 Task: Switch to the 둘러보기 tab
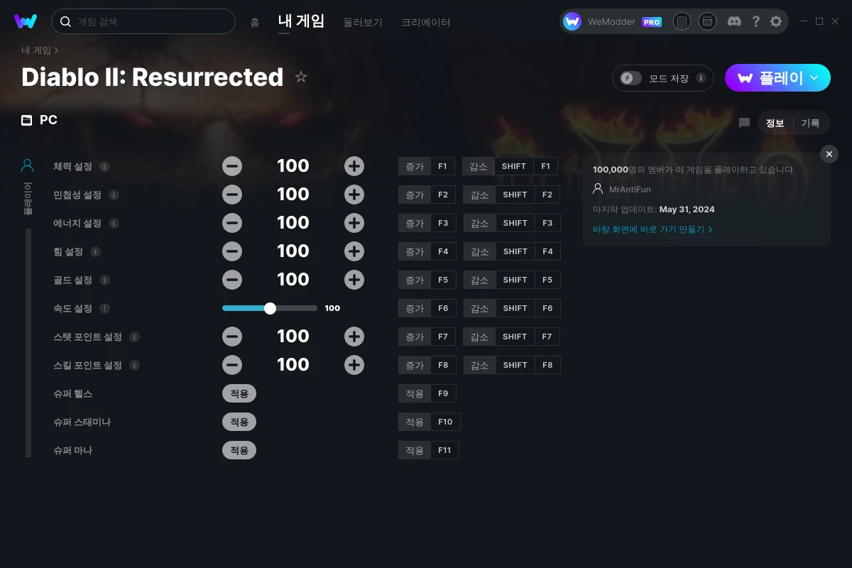(x=363, y=22)
